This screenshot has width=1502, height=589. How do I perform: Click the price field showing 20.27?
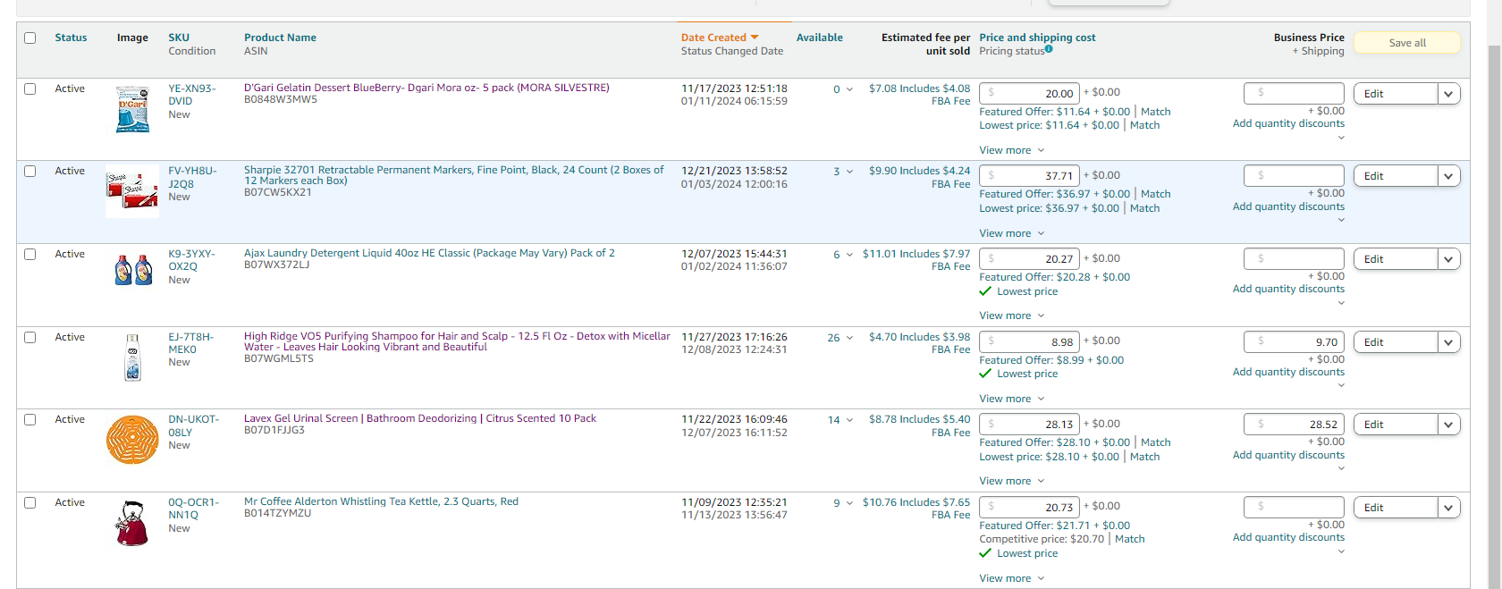coord(1029,259)
